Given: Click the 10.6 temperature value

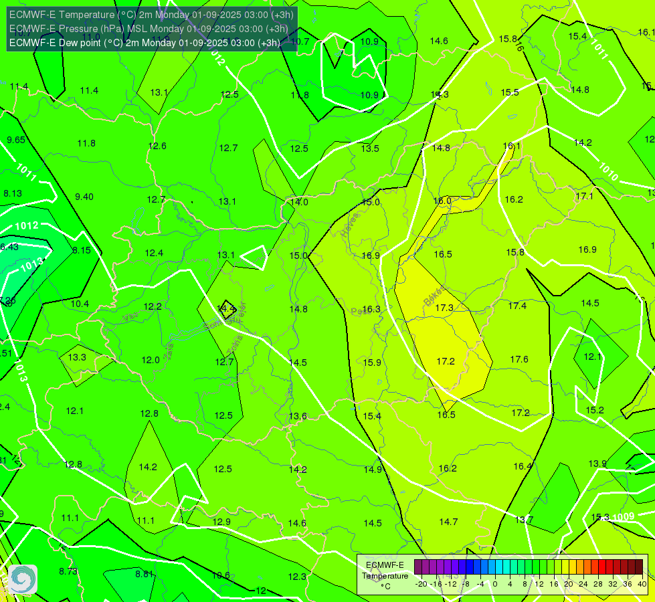Looking at the screenshot, I should [221, 576].
